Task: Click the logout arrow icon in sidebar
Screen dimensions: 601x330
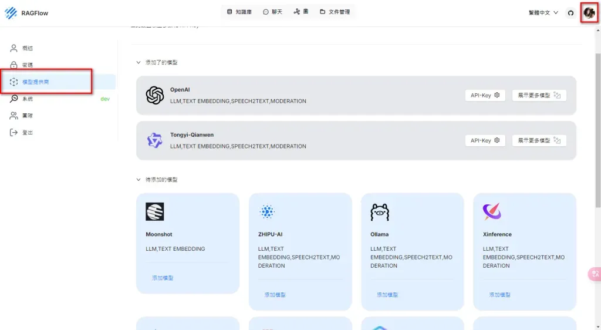Action: (14, 133)
